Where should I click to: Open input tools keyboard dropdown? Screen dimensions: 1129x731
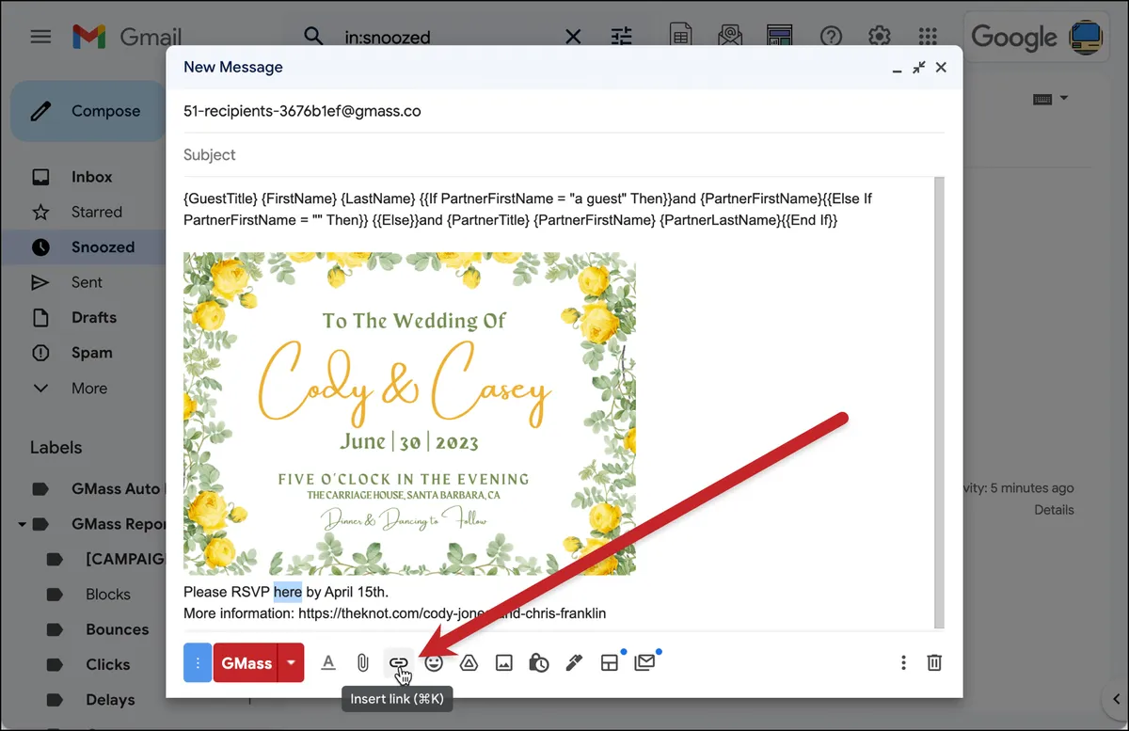[1050, 99]
